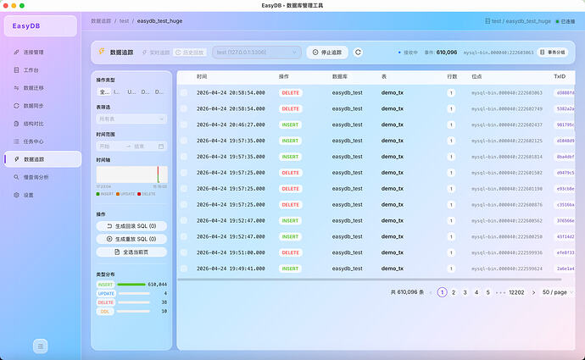Open 数据迁移 migration icon in sidebar
This screenshot has height=360, width=585.
pyautogui.click(x=16, y=88)
